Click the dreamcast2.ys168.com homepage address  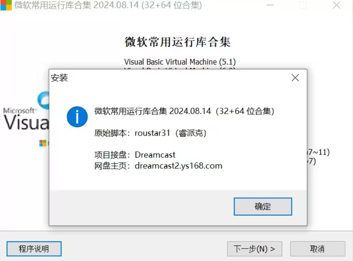(x=179, y=166)
